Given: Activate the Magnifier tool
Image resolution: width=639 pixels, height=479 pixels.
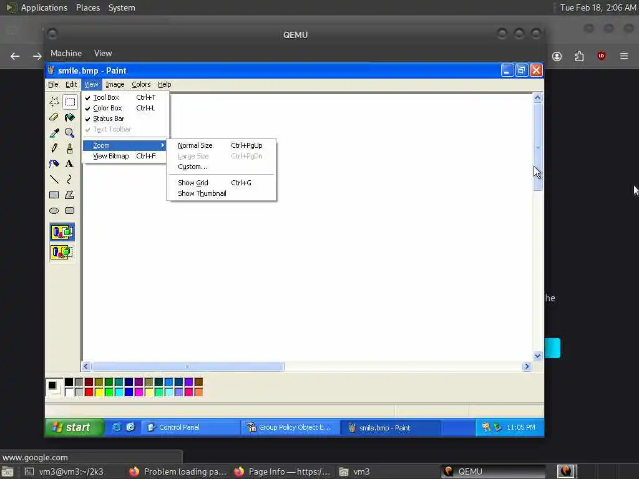Looking at the screenshot, I should pos(70,133).
